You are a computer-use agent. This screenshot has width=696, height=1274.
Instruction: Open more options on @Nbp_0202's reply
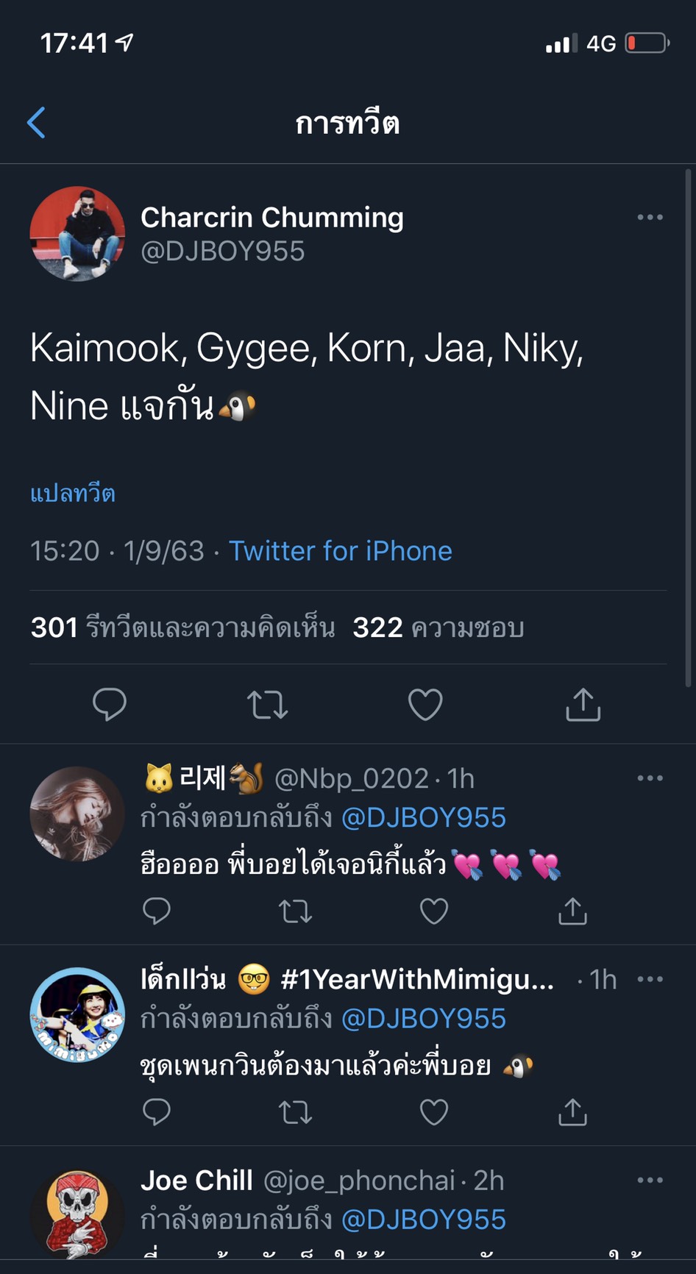(650, 778)
